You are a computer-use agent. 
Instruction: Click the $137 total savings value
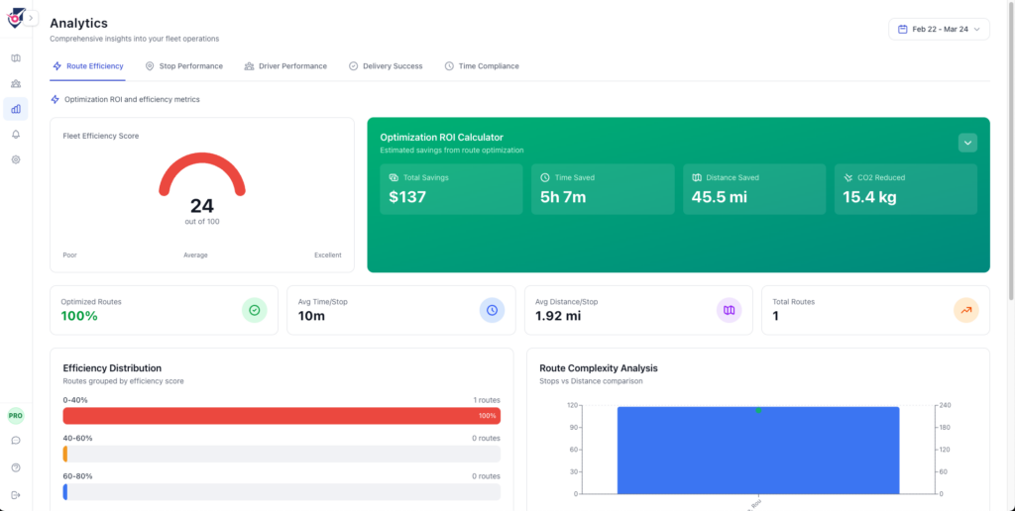pos(407,197)
